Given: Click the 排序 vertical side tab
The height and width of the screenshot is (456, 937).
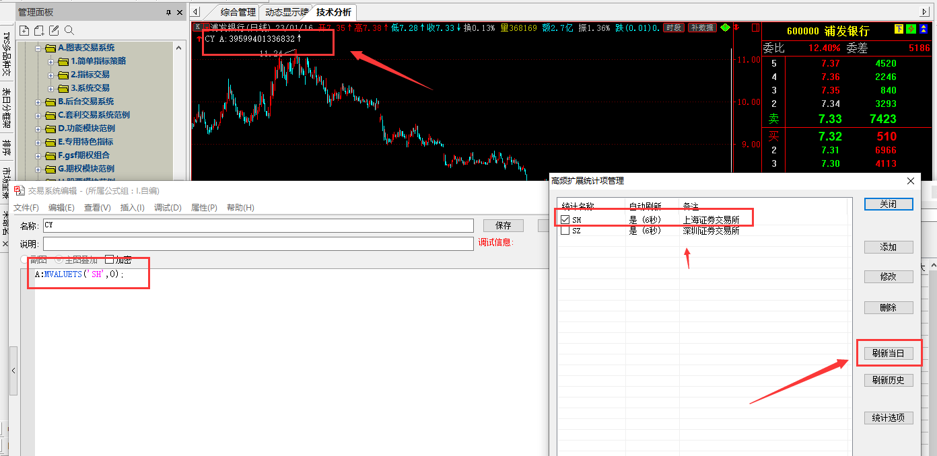Looking at the screenshot, I should coord(7,147).
